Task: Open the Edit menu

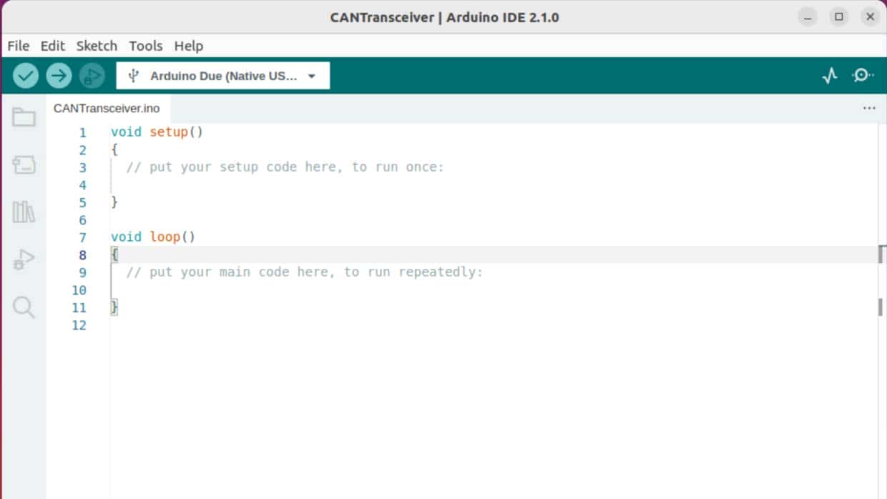Action: [x=52, y=46]
